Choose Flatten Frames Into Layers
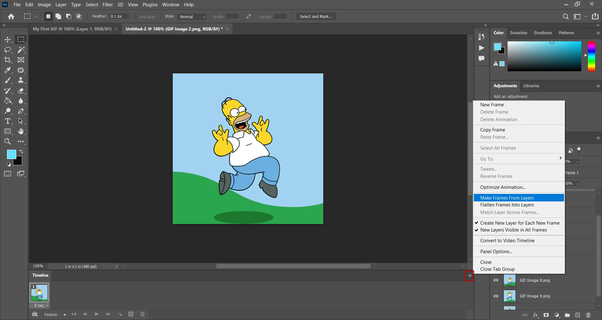This screenshot has height=320, width=602. 519,205
